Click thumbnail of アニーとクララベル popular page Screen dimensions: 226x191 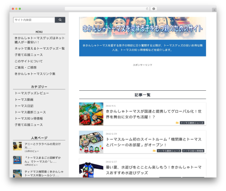(17, 146)
